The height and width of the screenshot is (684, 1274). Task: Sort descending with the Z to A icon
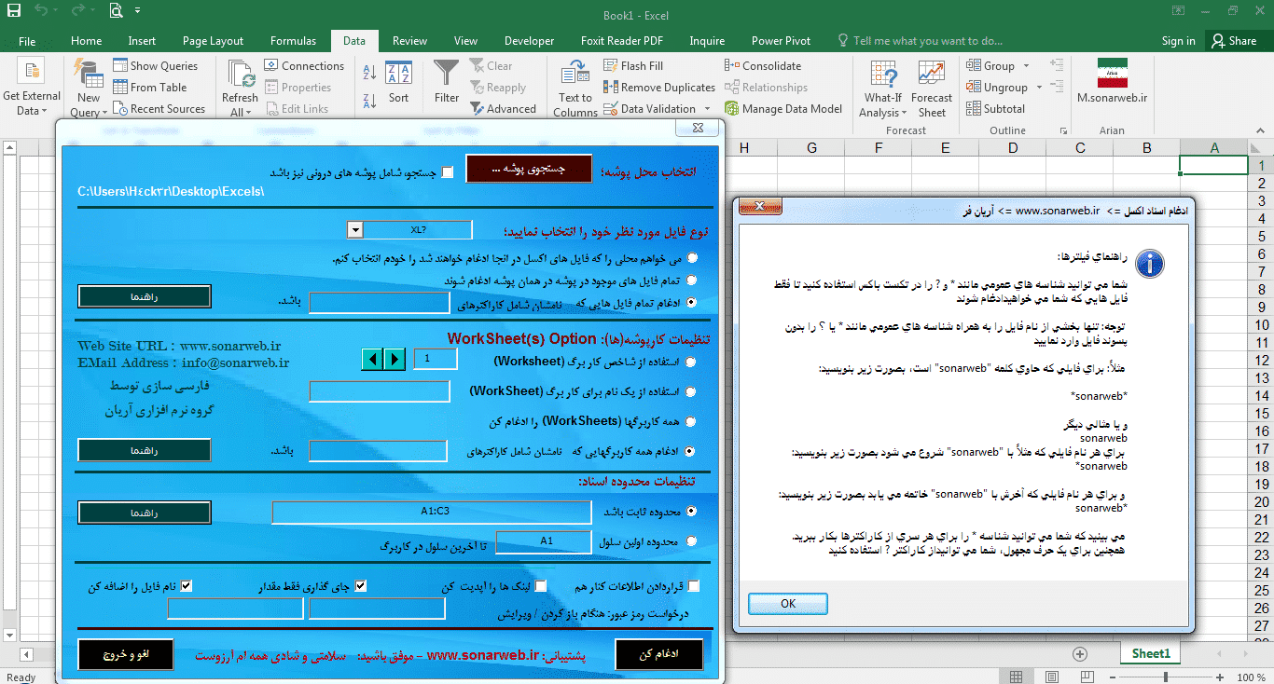point(369,99)
